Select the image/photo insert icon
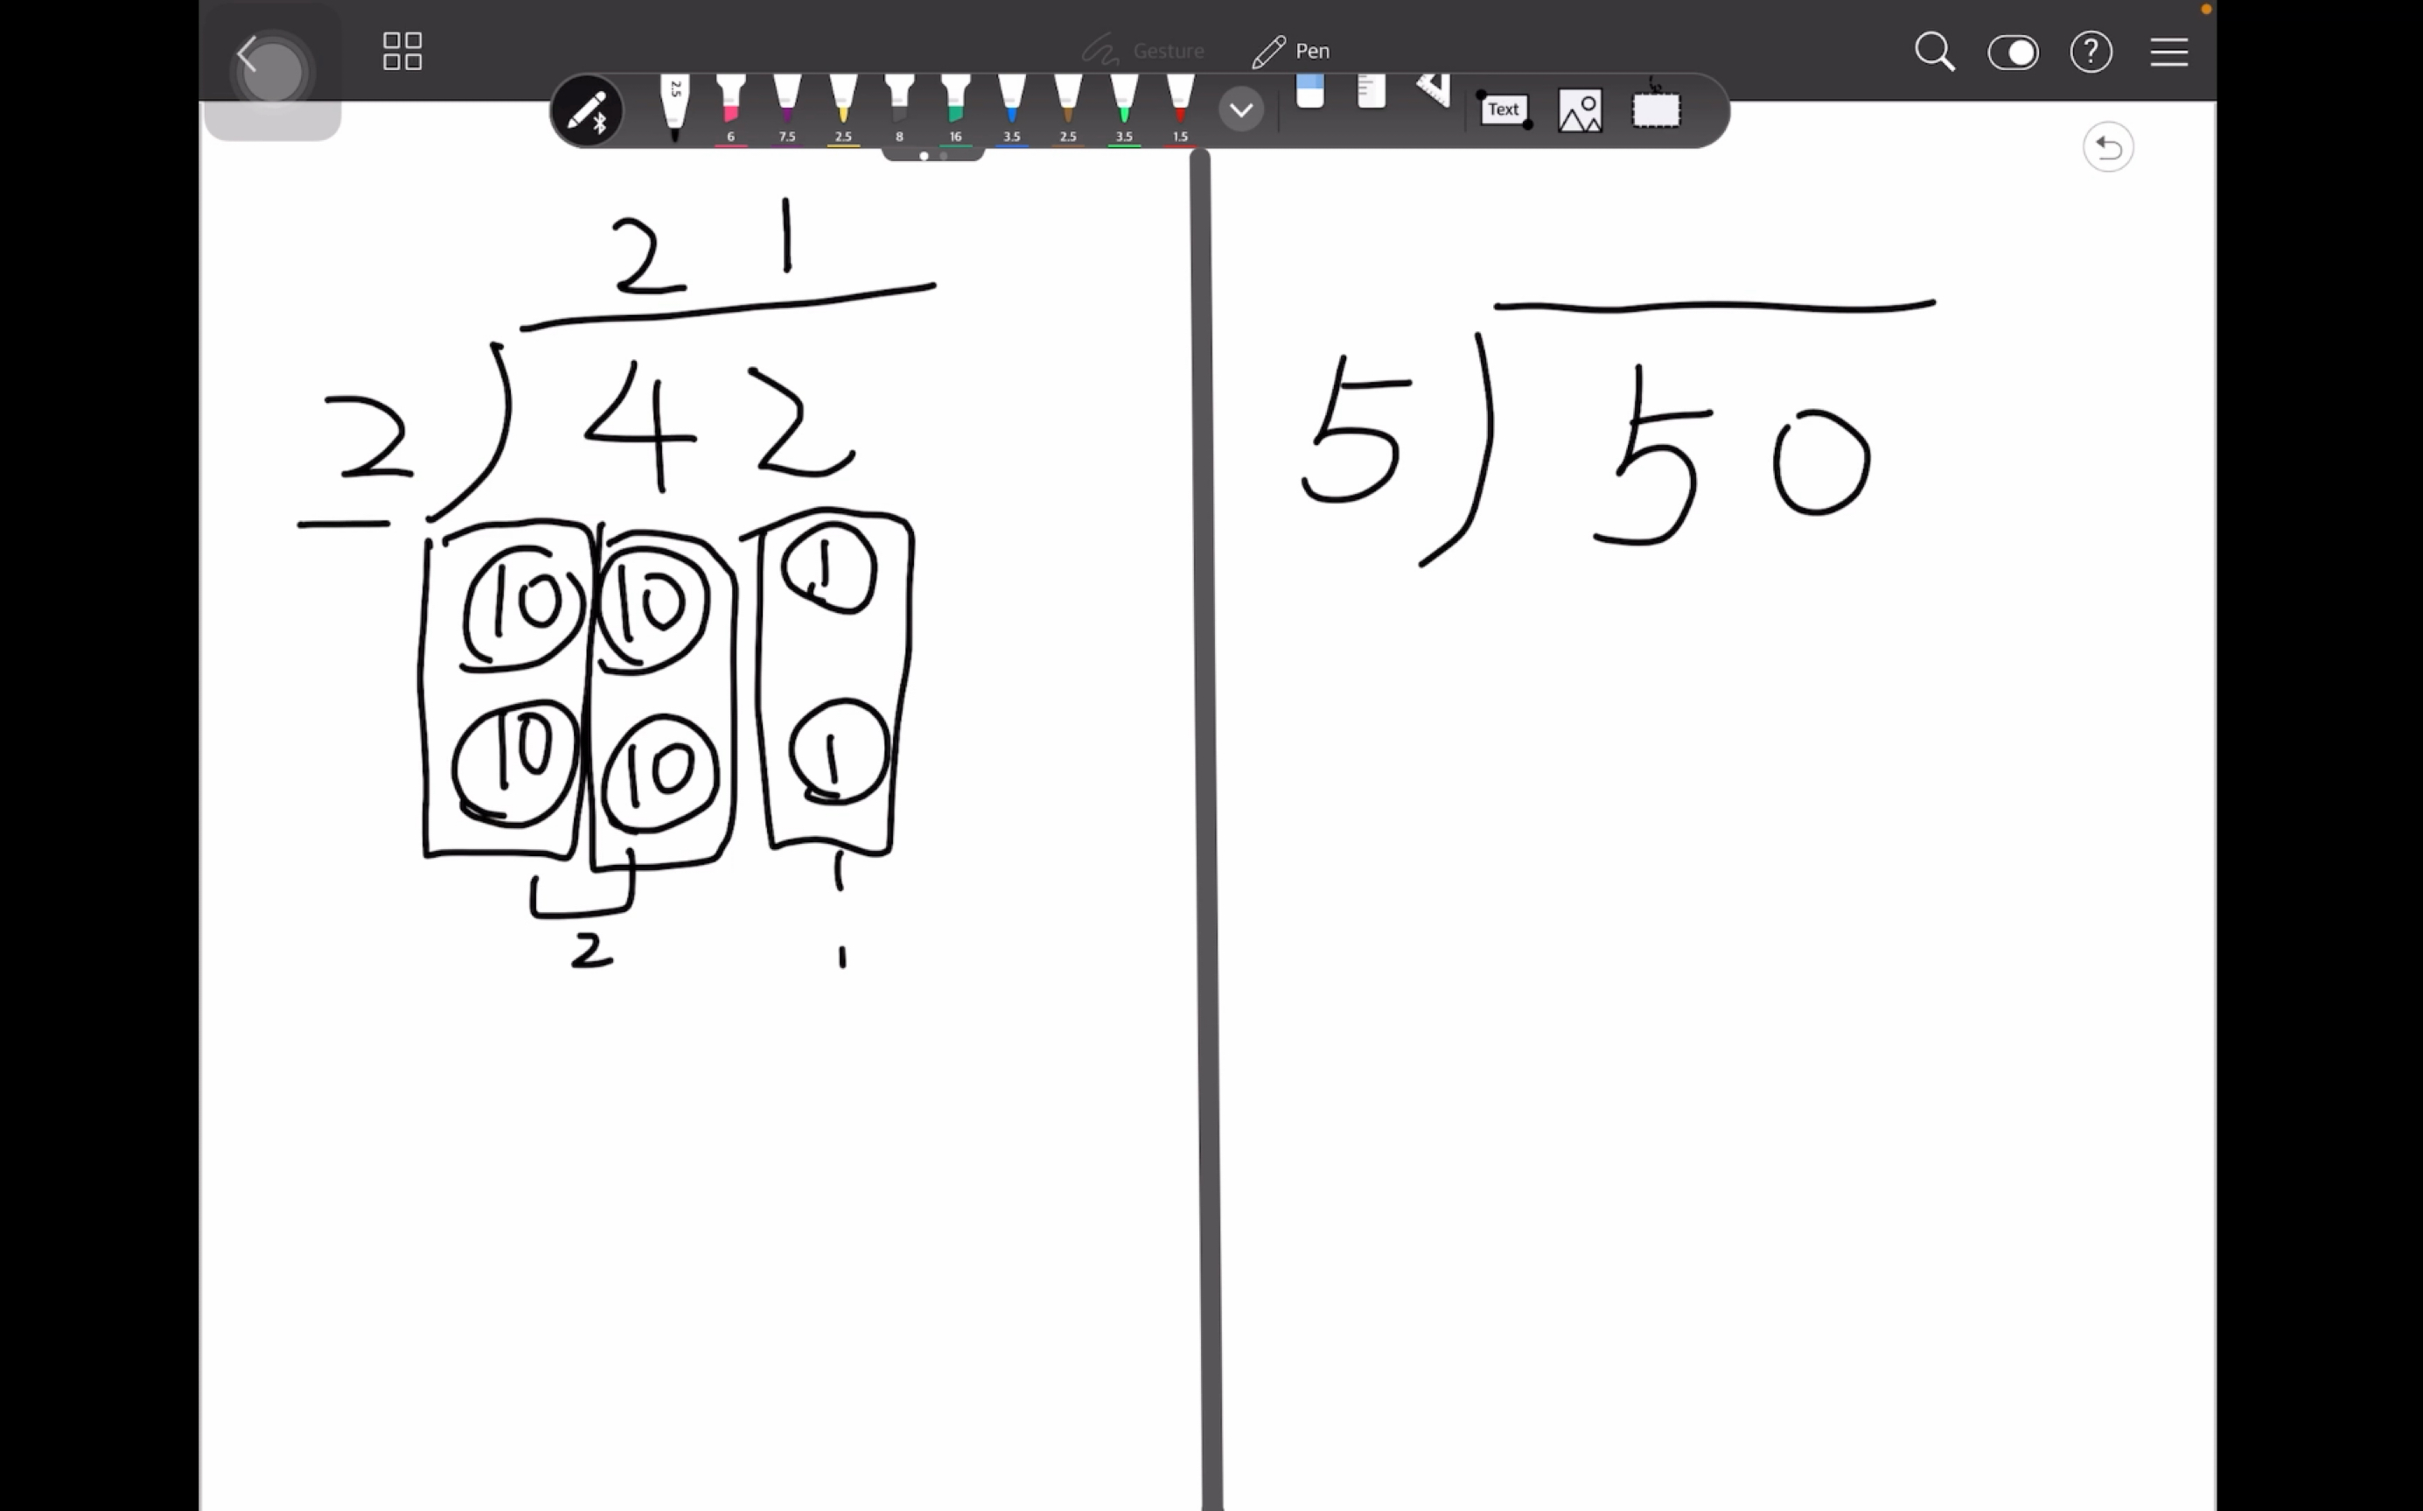The height and width of the screenshot is (1511, 2423). [1579, 109]
